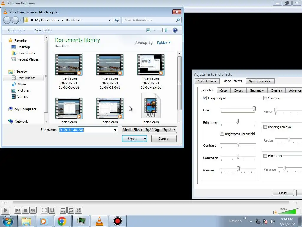Switch to the Audio Effects tab
This screenshot has width=302, height=227.
click(x=207, y=81)
